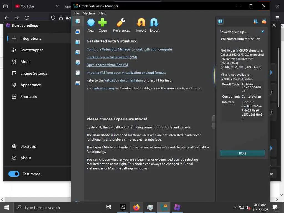Click the 100% progress bar

click(242, 153)
